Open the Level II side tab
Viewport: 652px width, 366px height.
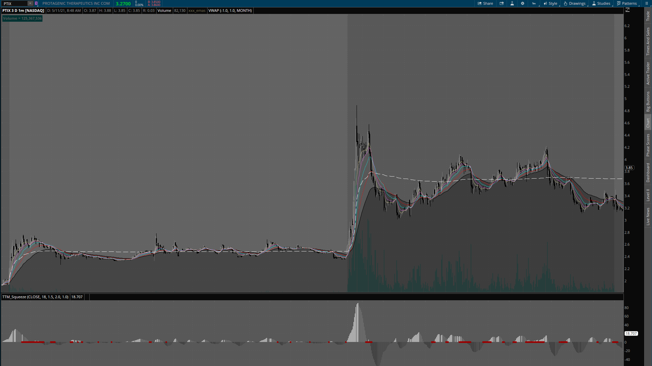(x=648, y=195)
